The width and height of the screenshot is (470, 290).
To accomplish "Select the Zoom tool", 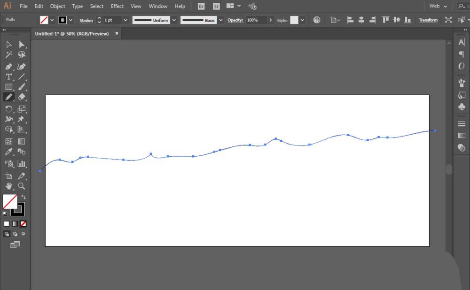I will coord(22,186).
